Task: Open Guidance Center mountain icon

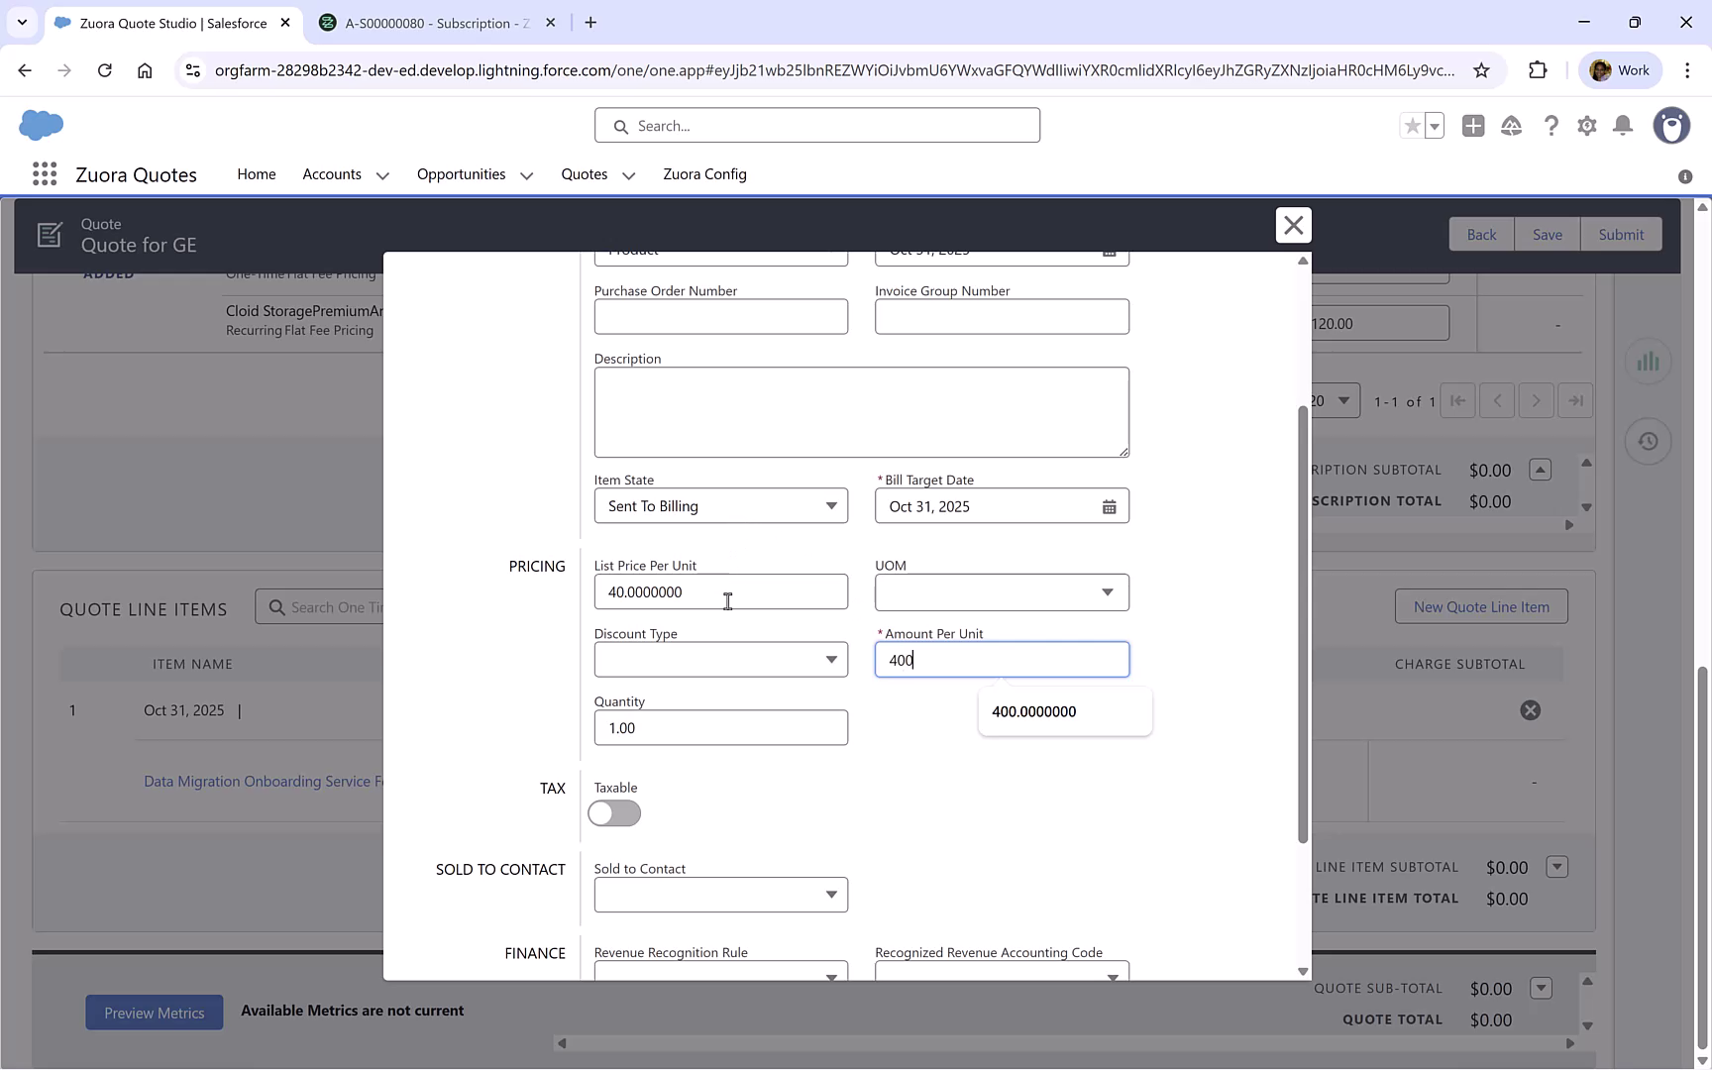Action: point(1511,126)
